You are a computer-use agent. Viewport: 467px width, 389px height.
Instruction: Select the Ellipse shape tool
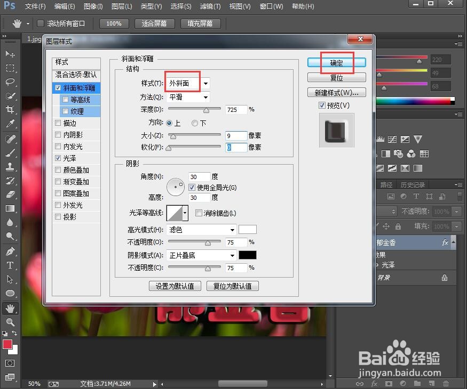point(10,293)
